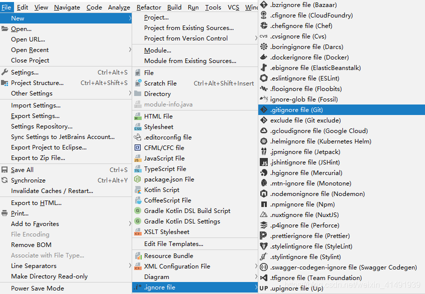Click the package.json File node icon

click(138, 179)
